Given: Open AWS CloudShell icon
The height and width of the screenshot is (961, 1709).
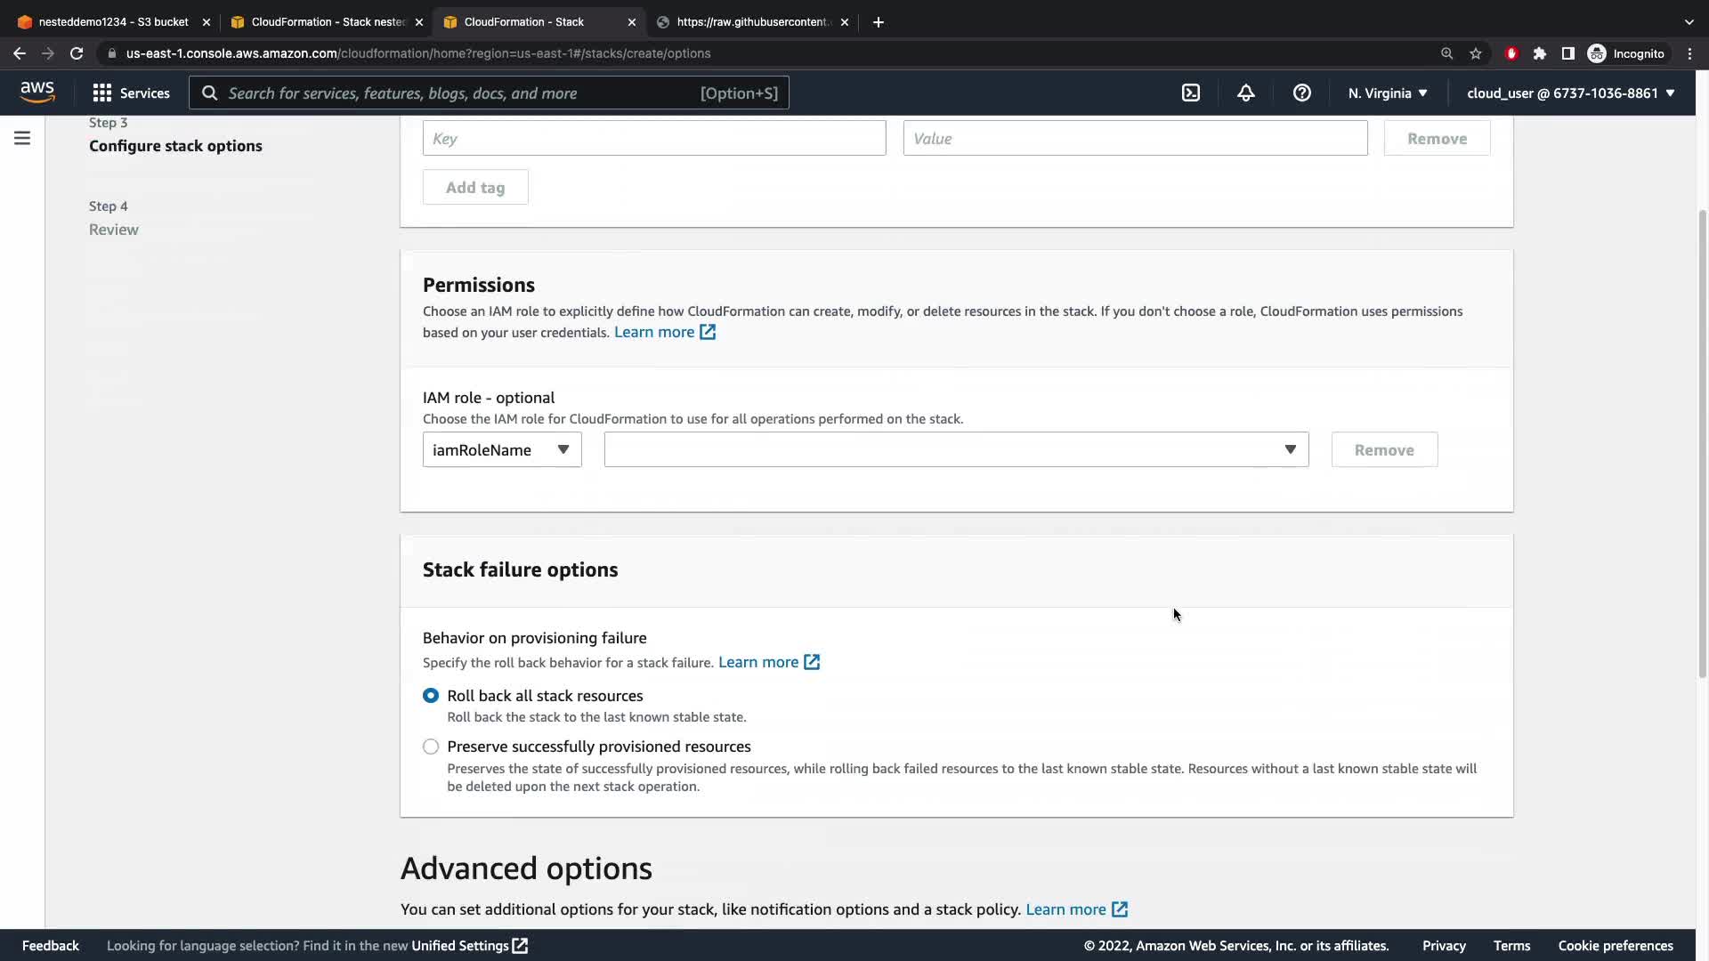Looking at the screenshot, I should pyautogui.click(x=1191, y=93).
